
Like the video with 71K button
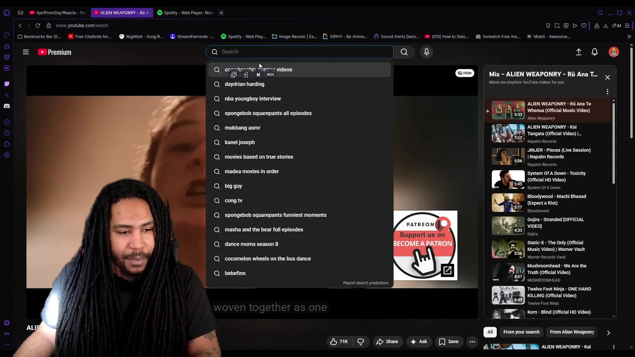click(x=339, y=342)
